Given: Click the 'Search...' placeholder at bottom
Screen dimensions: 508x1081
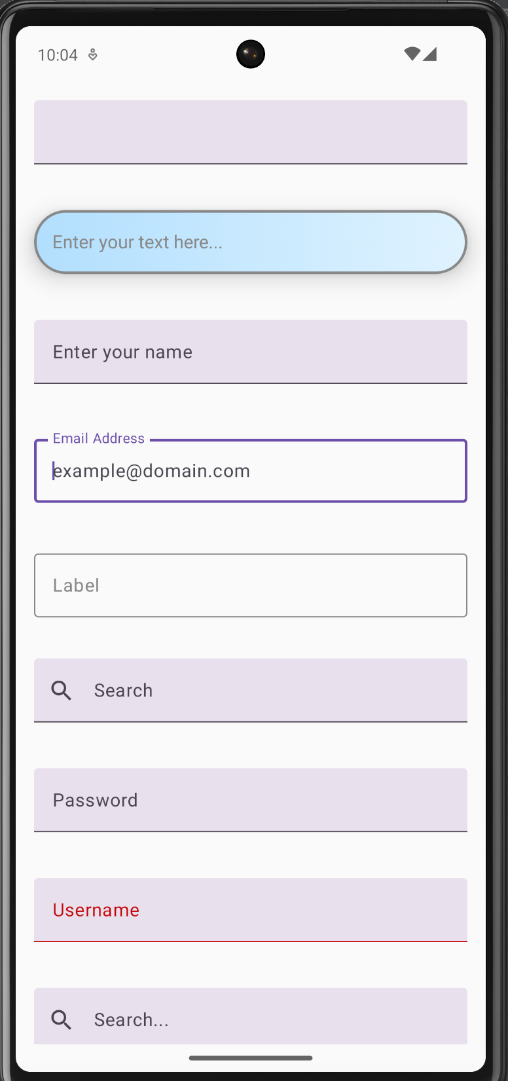Looking at the screenshot, I should pos(132,1019).
